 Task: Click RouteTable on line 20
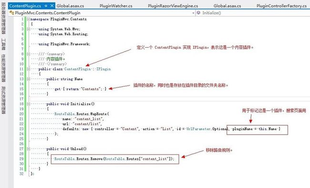[x=64, y=114]
